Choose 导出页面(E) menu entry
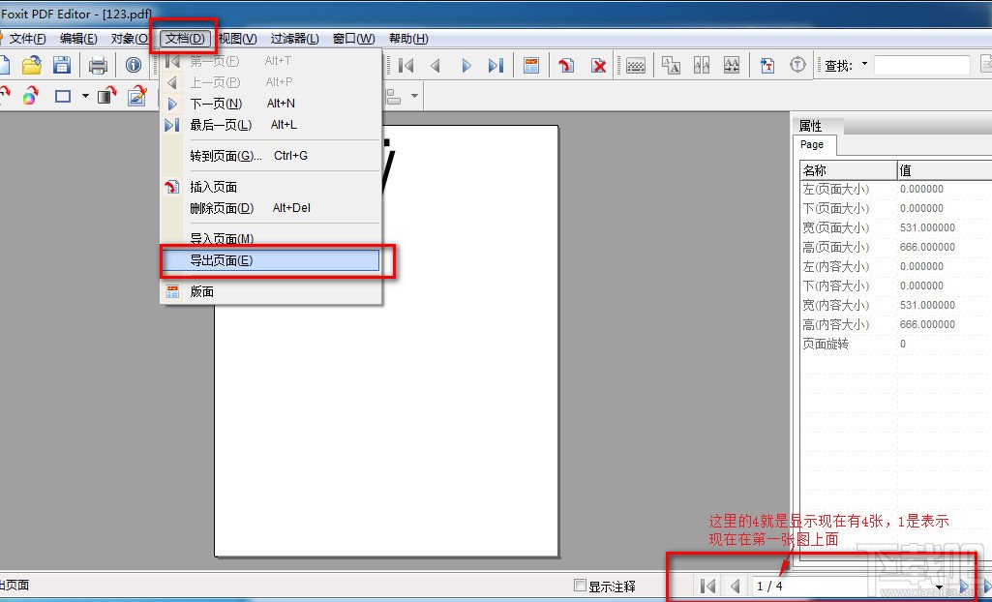Screen dimensions: 992x602 (271, 260)
